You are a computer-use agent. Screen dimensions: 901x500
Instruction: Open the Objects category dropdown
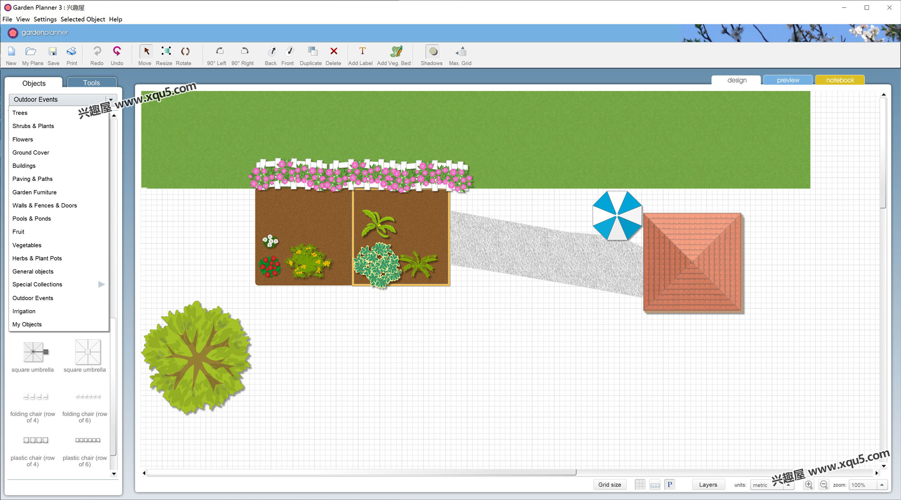pos(60,99)
